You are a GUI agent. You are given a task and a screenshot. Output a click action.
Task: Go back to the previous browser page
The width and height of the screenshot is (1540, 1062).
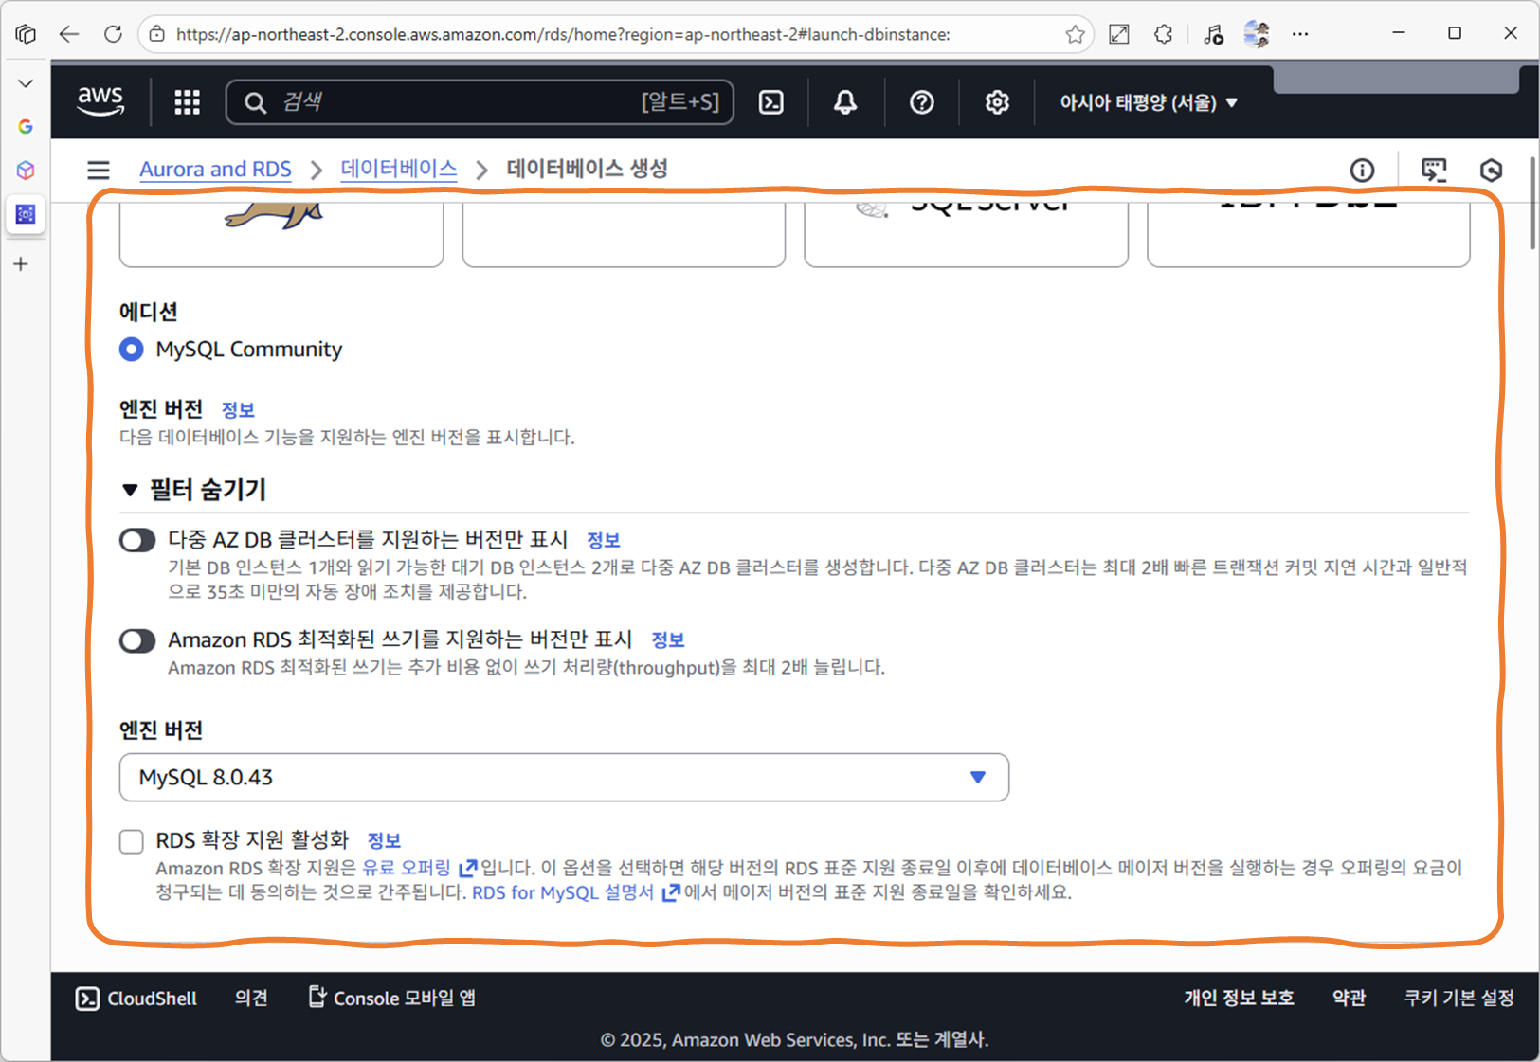point(68,34)
